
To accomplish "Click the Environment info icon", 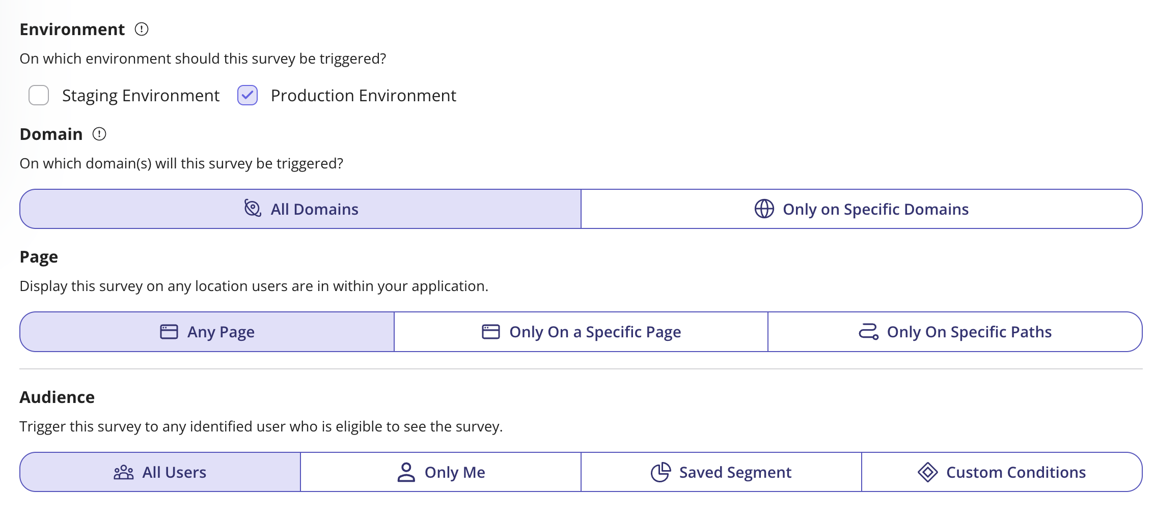I will point(142,30).
